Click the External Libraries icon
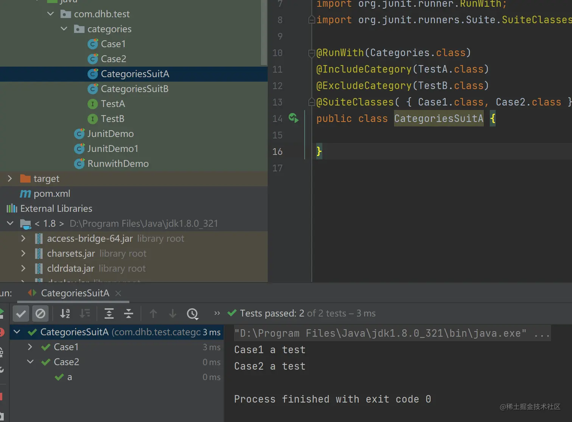Viewport: 572px width, 422px height. (12, 209)
